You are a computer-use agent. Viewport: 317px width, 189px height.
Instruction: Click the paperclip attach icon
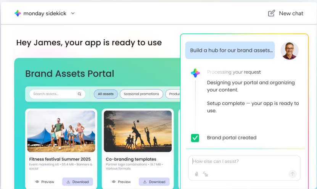pyautogui.click(x=196, y=174)
